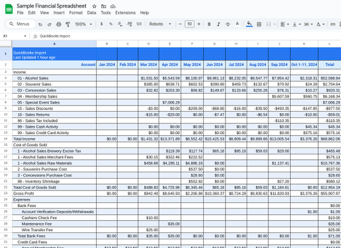The image size is (341, 248).
Task: Open vertical align dropdown
Action: pos(297,24)
